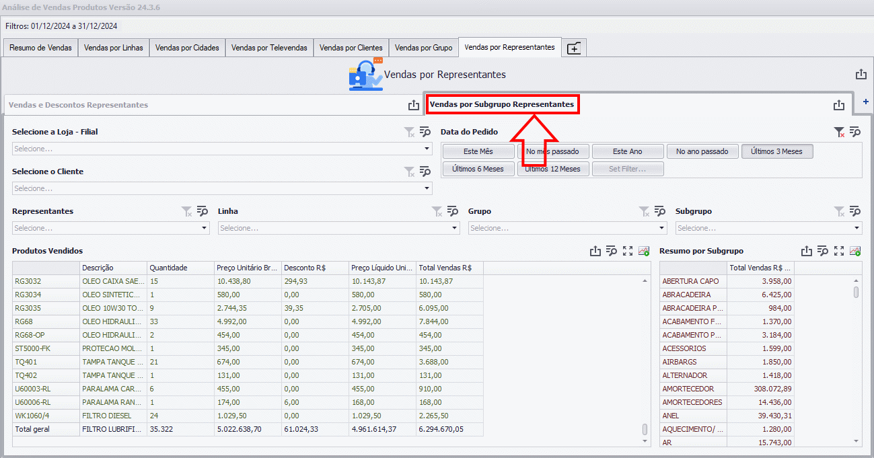The image size is (874, 458).
Task: Select the AIRBARGS subgroup row
Action: pos(727,362)
